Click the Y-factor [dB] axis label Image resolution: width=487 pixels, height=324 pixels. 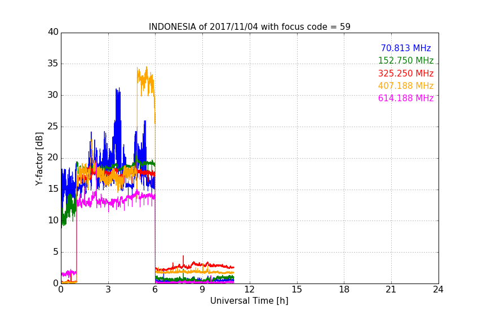39,159
